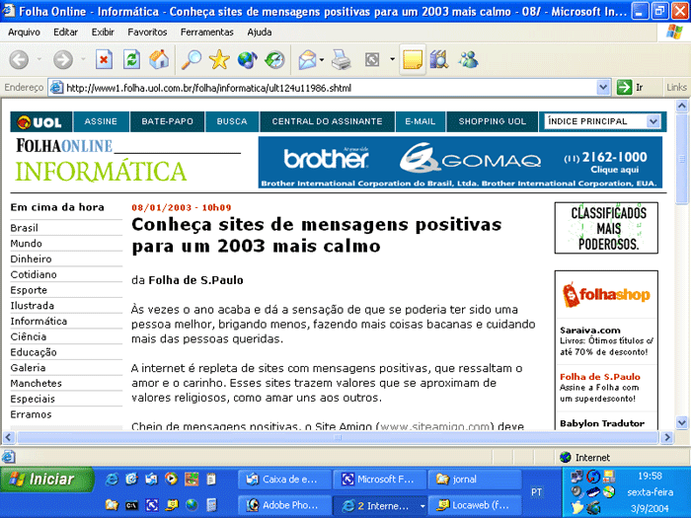
Task: Click the horizontal scrollbar thumb
Action: (x=338, y=437)
